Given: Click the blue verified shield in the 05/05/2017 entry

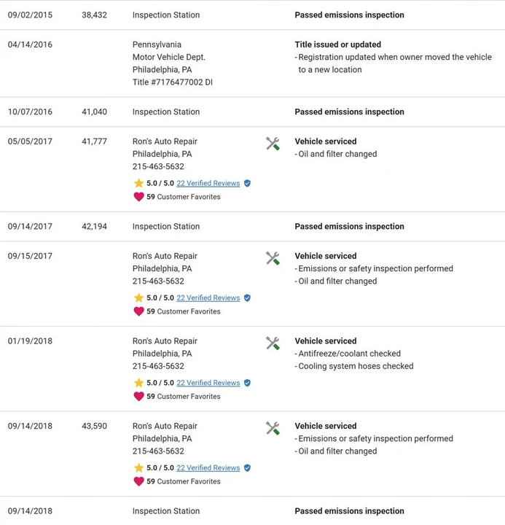Looking at the screenshot, I should 247,183.
